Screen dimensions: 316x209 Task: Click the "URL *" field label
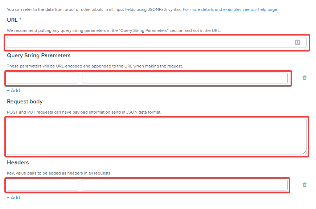pos(14,19)
